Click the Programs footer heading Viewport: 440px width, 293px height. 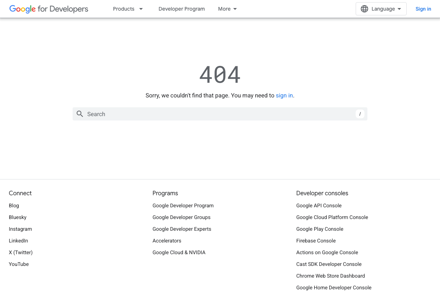(165, 193)
